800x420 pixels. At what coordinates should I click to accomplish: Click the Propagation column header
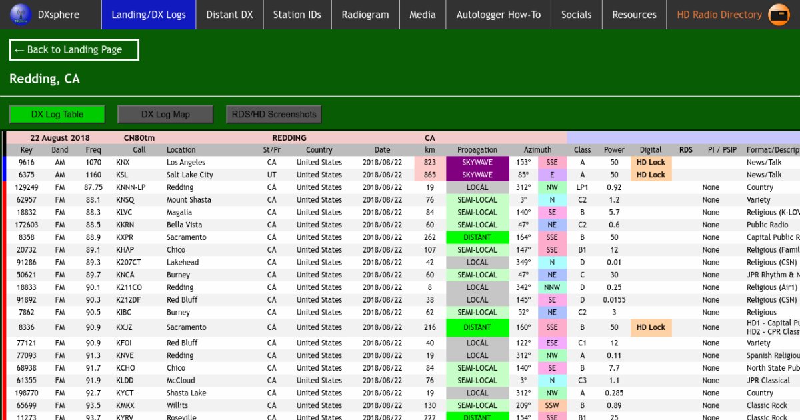[477, 150]
